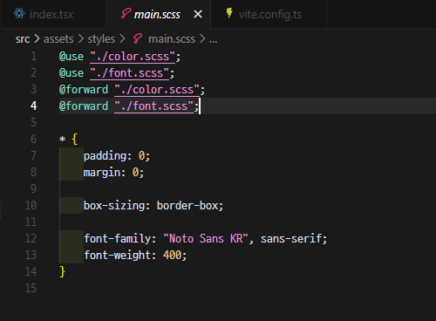The height and width of the screenshot is (321, 436).
Task: Click the Sass icon in the breadcrumb
Action: tap(138, 38)
